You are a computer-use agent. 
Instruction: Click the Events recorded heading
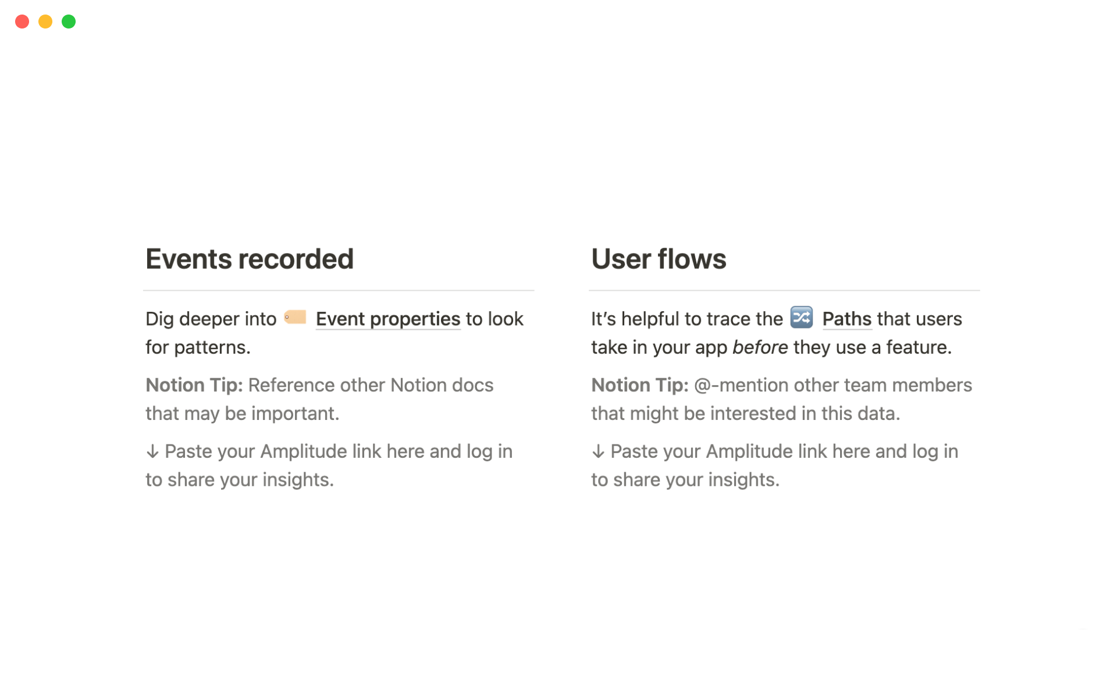click(250, 259)
